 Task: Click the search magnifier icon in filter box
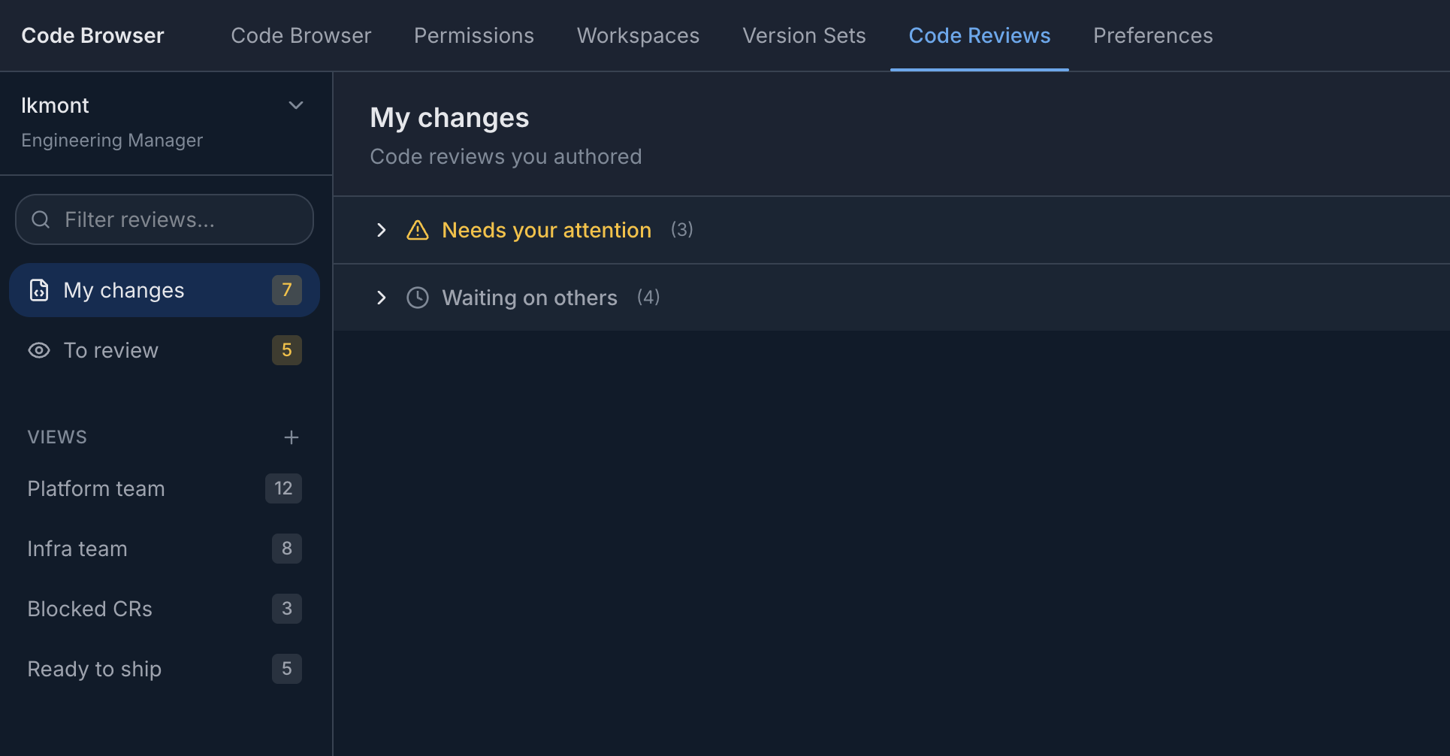[x=41, y=219]
